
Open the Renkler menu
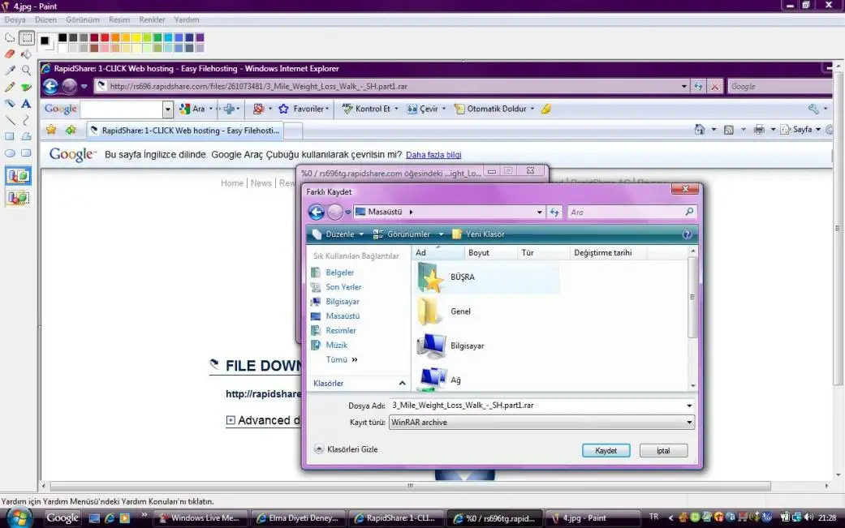click(152, 19)
